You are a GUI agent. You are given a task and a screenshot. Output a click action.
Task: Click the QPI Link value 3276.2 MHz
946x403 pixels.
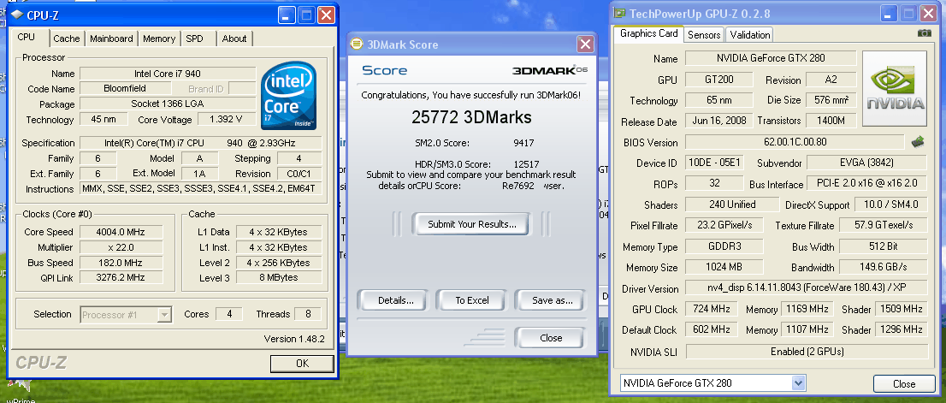tap(121, 277)
